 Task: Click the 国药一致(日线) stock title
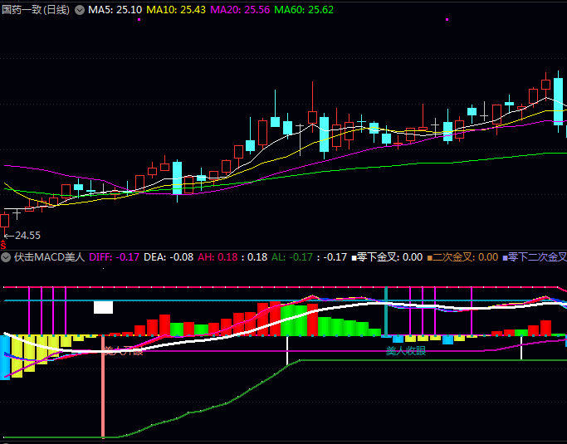click(x=36, y=9)
